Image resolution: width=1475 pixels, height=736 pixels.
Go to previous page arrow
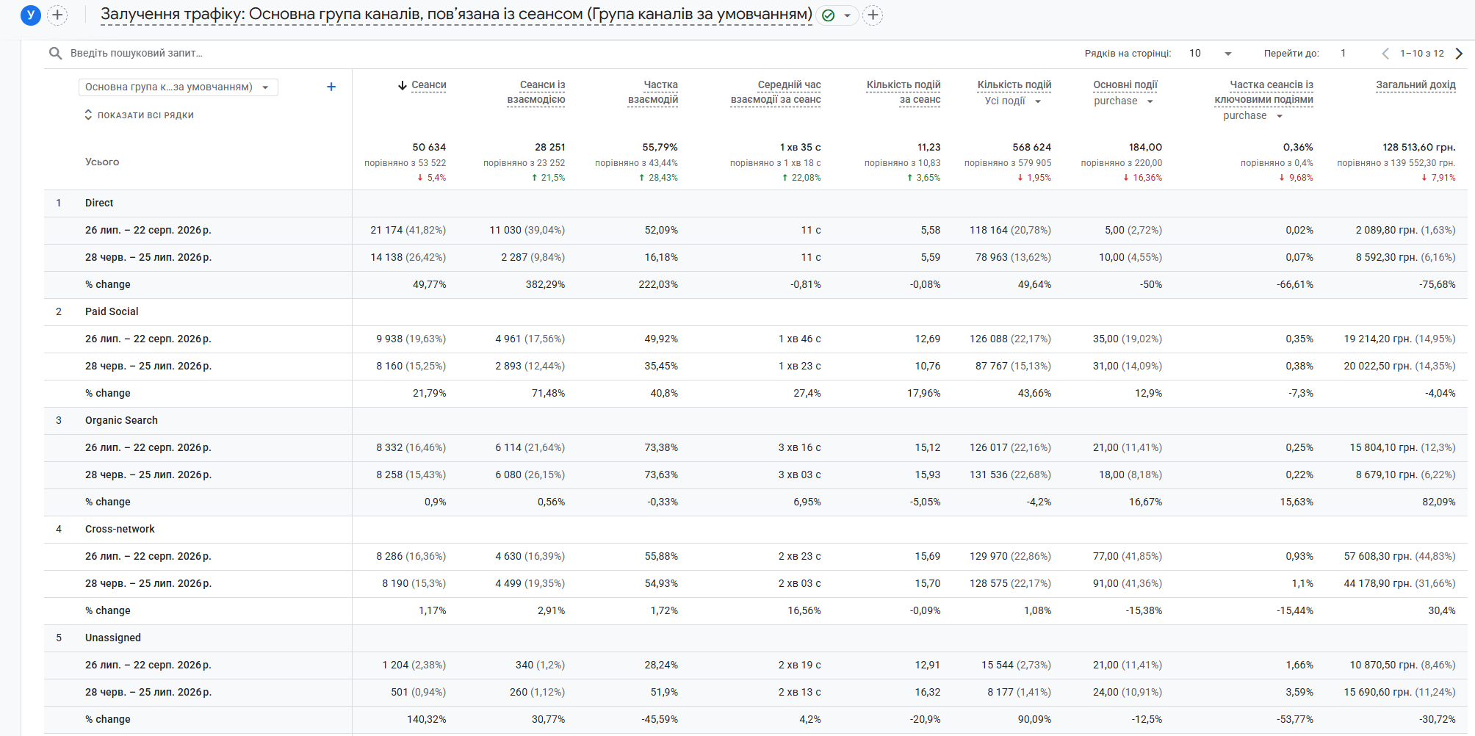pos(1385,53)
